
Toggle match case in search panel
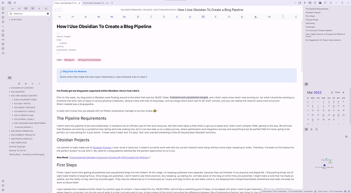13,8
